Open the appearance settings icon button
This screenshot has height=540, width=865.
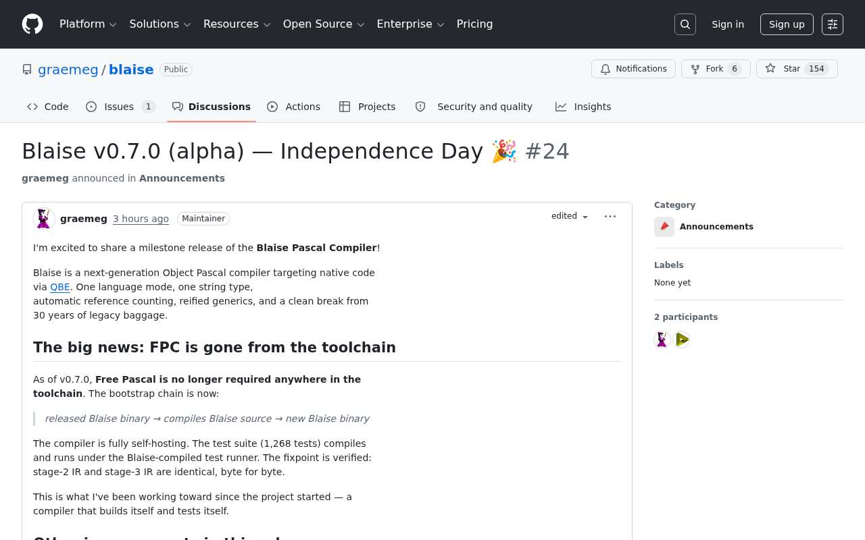click(x=833, y=24)
